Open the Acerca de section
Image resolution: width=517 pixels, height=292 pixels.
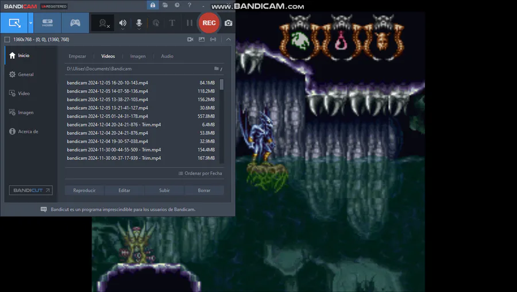point(30,131)
